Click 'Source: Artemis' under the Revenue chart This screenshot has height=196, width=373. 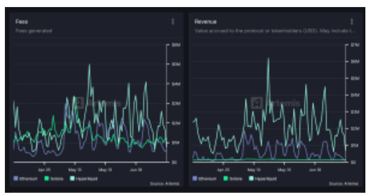coord(344,184)
